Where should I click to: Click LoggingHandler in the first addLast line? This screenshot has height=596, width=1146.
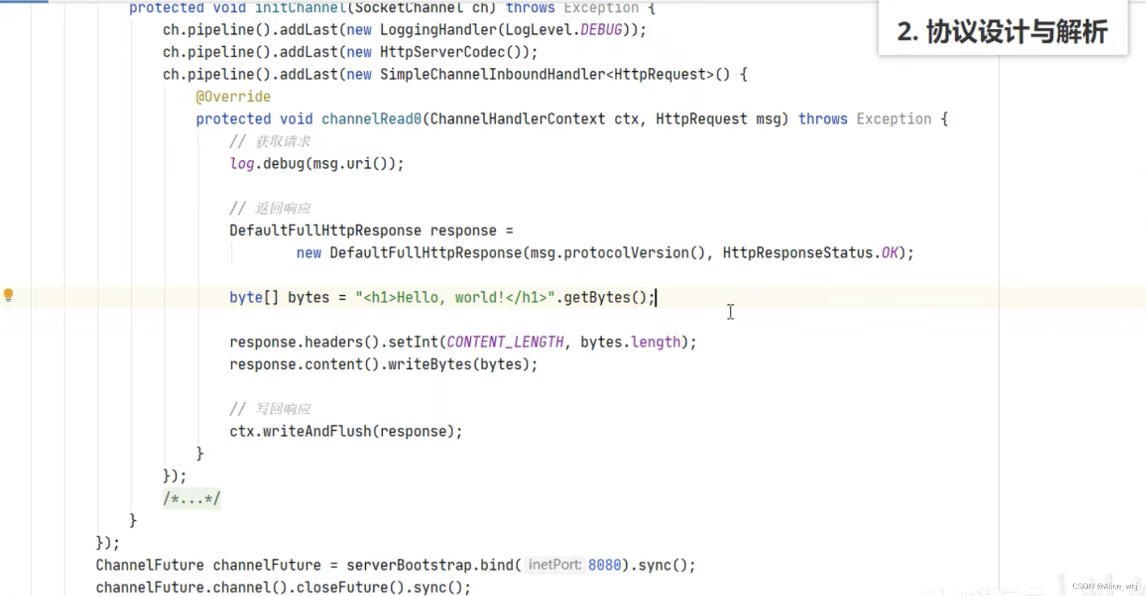[x=438, y=29]
